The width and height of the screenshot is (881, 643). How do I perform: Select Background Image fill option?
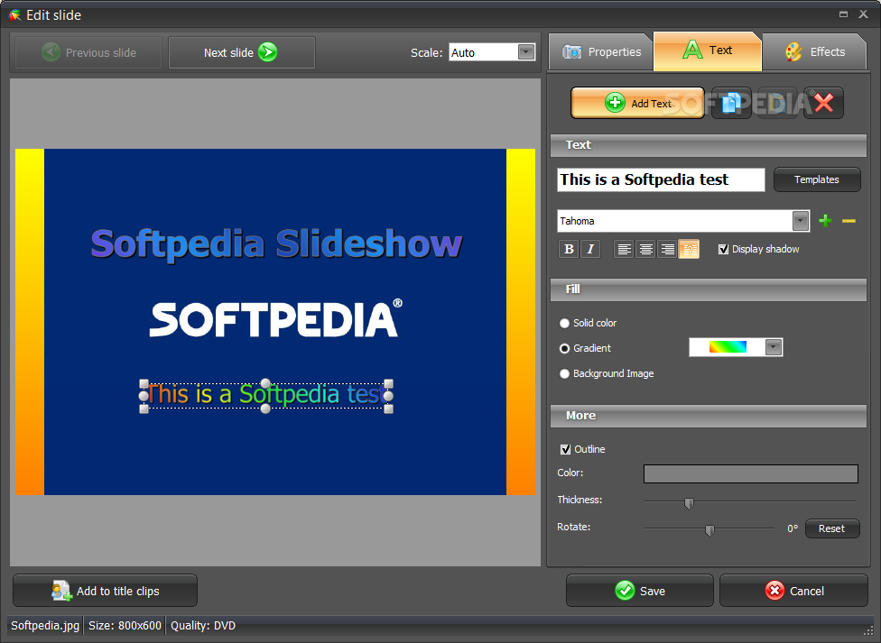click(565, 373)
